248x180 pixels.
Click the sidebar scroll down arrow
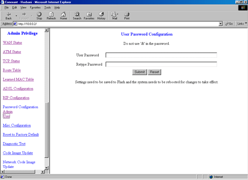click(x=46, y=168)
